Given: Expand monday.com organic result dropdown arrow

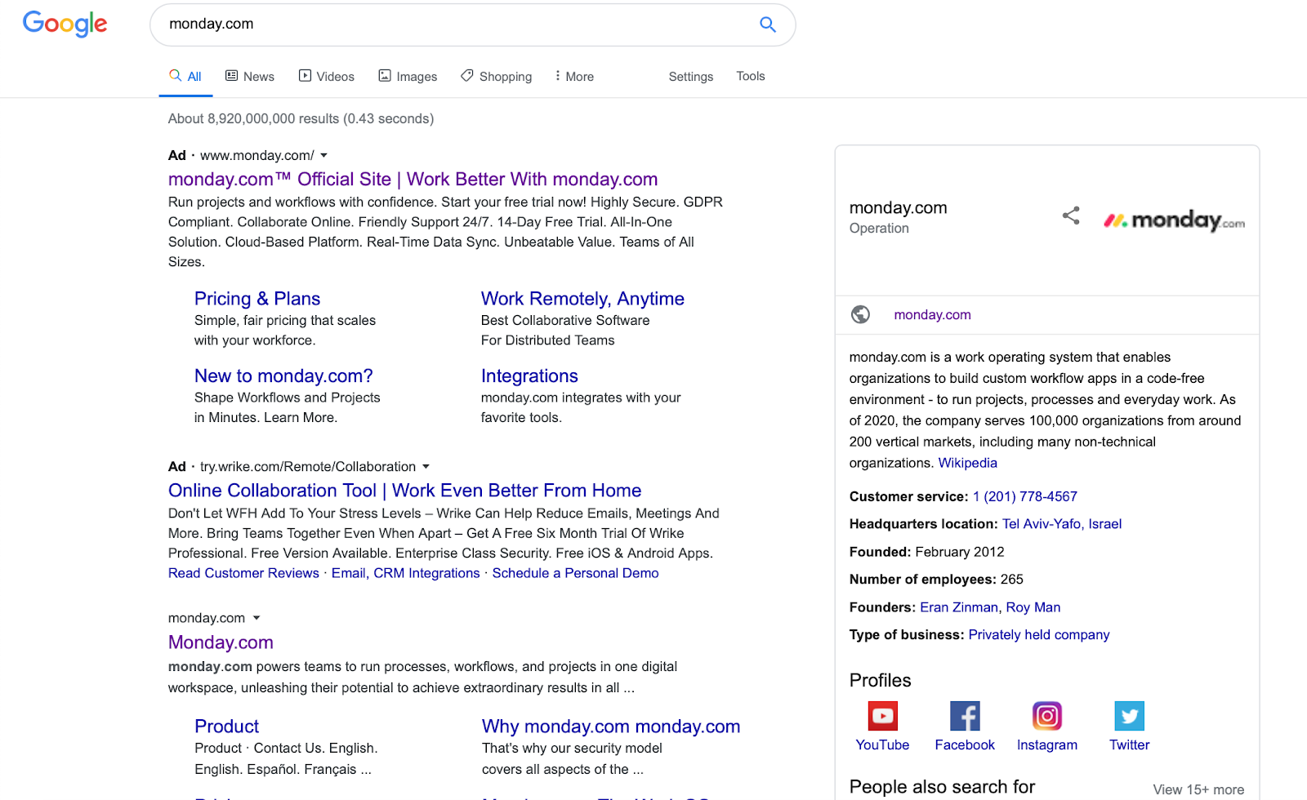Looking at the screenshot, I should point(256,618).
